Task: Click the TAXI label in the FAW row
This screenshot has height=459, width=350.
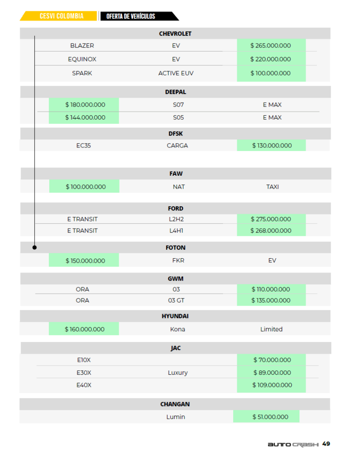Action: click(272, 186)
